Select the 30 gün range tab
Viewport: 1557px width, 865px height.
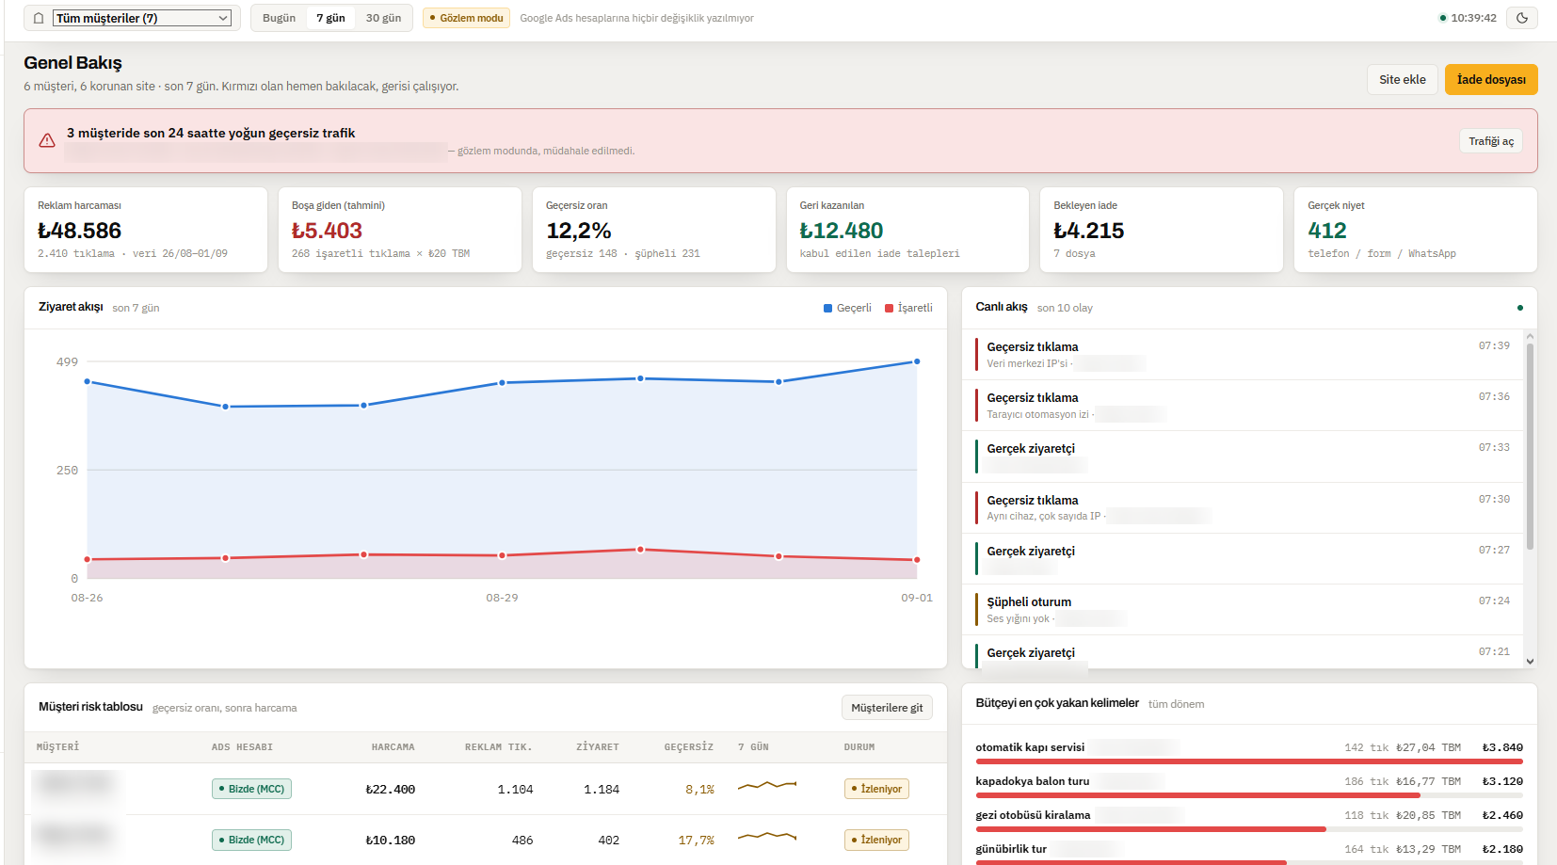(x=383, y=18)
